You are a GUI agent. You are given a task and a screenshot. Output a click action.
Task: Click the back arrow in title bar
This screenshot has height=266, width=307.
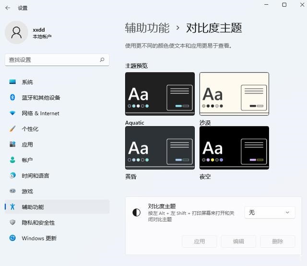[8, 8]
